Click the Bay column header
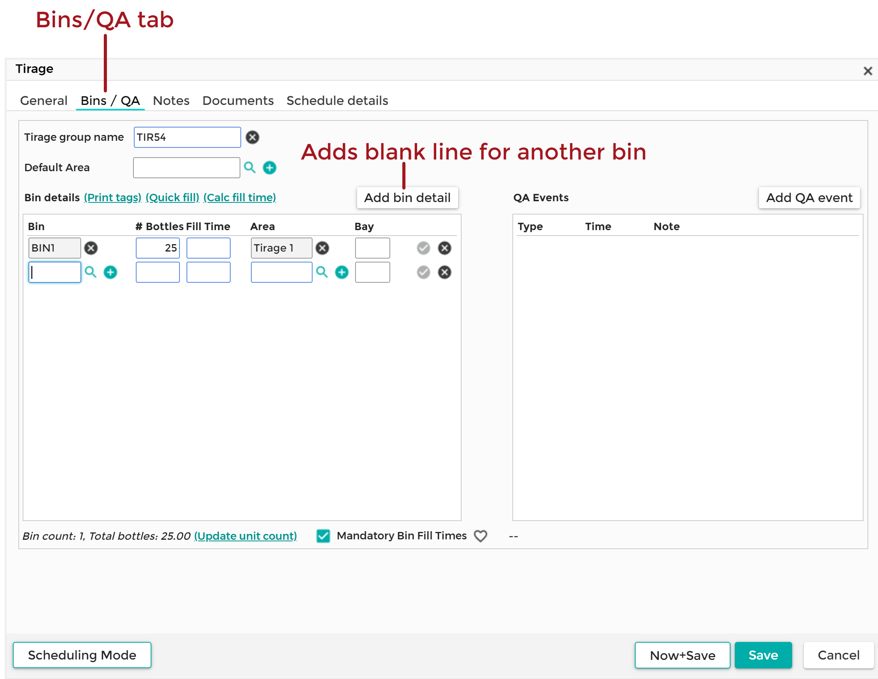 (364, 227)
